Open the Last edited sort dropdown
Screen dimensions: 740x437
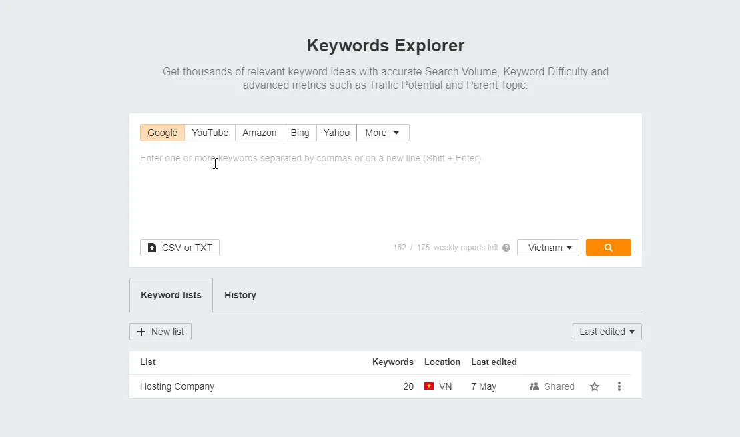(606, 331)
